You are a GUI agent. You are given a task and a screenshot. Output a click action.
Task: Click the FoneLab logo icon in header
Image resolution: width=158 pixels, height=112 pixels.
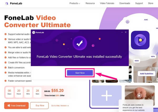coord(7,3)
